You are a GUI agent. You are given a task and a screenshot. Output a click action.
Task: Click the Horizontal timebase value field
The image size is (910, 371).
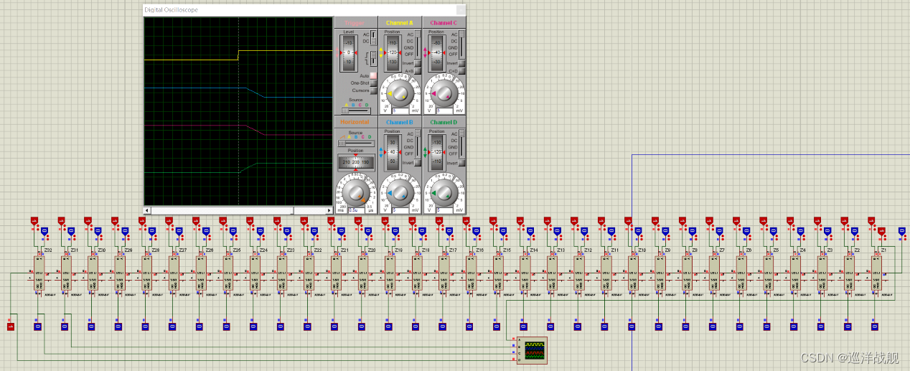click(x=355, y=210)
